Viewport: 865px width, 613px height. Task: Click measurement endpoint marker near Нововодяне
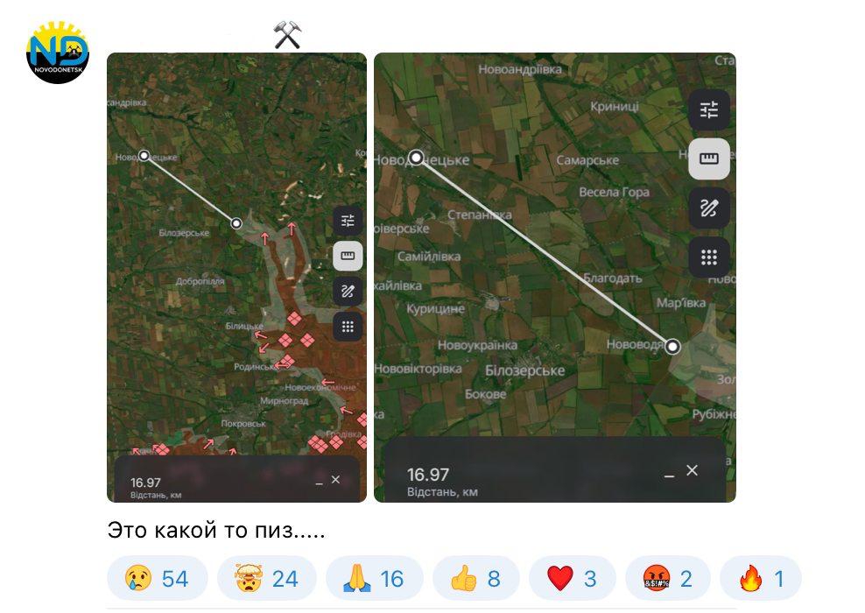tap(672, 347)
